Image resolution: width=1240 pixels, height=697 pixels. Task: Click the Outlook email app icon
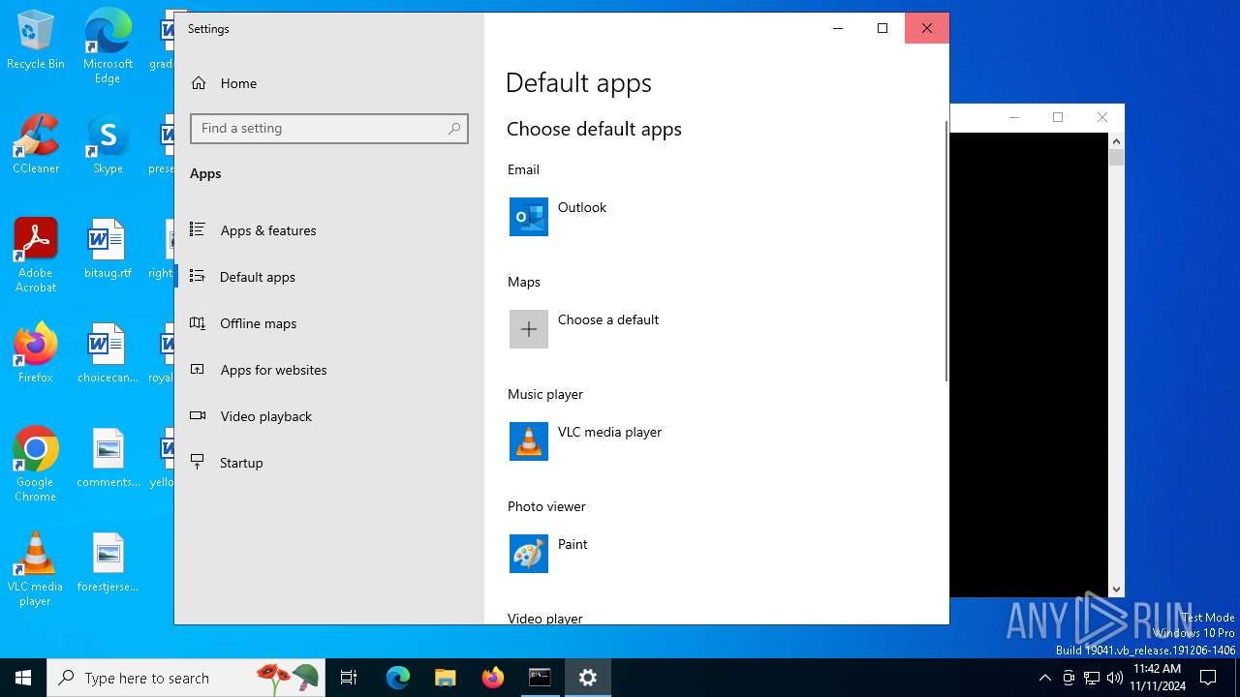[529, 217]
